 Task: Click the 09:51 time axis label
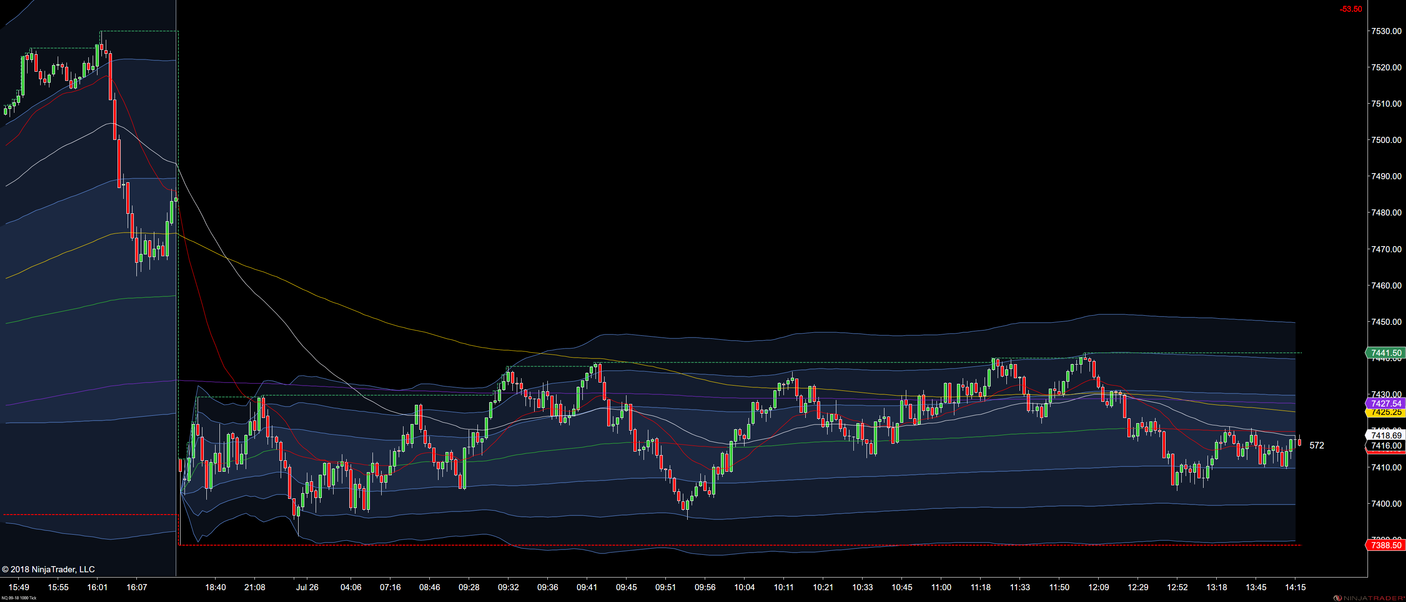point(665,587)
